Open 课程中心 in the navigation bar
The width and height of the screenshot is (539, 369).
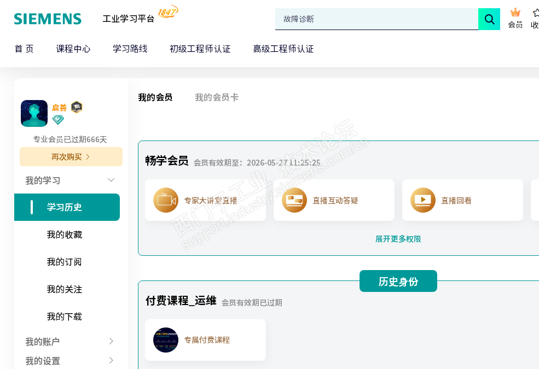(x=73, y=49)
